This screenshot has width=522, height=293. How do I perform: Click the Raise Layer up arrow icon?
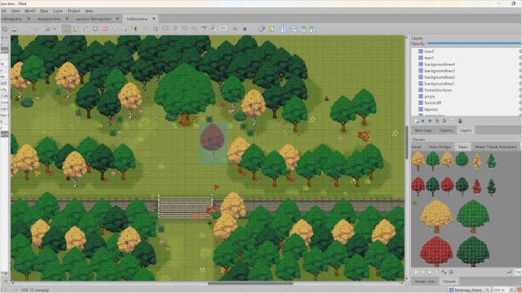pyautogui.click(x=424, y=121)
